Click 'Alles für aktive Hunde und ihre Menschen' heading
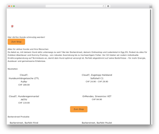Image resolution: width=159 pixels, height=134 pixels. pos(28,49)
